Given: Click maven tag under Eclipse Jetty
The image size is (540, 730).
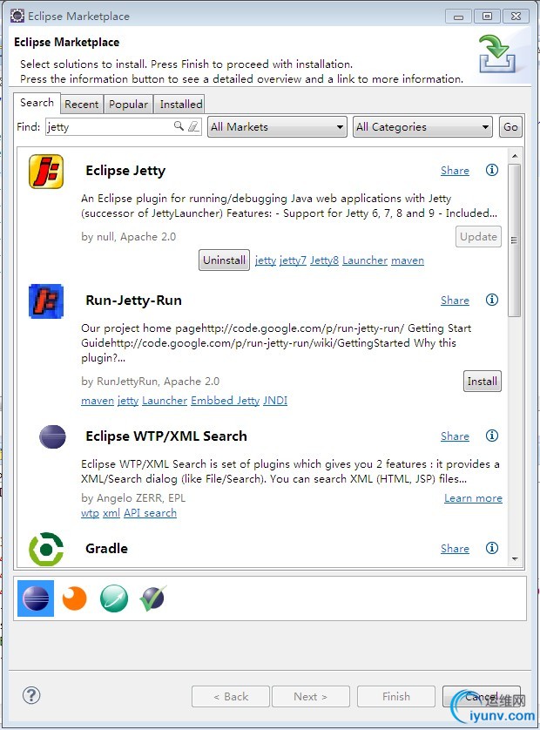Looking at the screenshot, I should [x=408, y=260].
